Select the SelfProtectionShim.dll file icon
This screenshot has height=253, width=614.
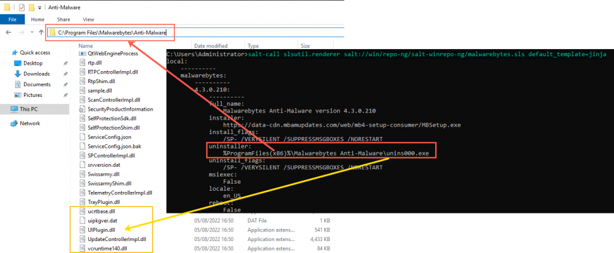coord(82,127)
